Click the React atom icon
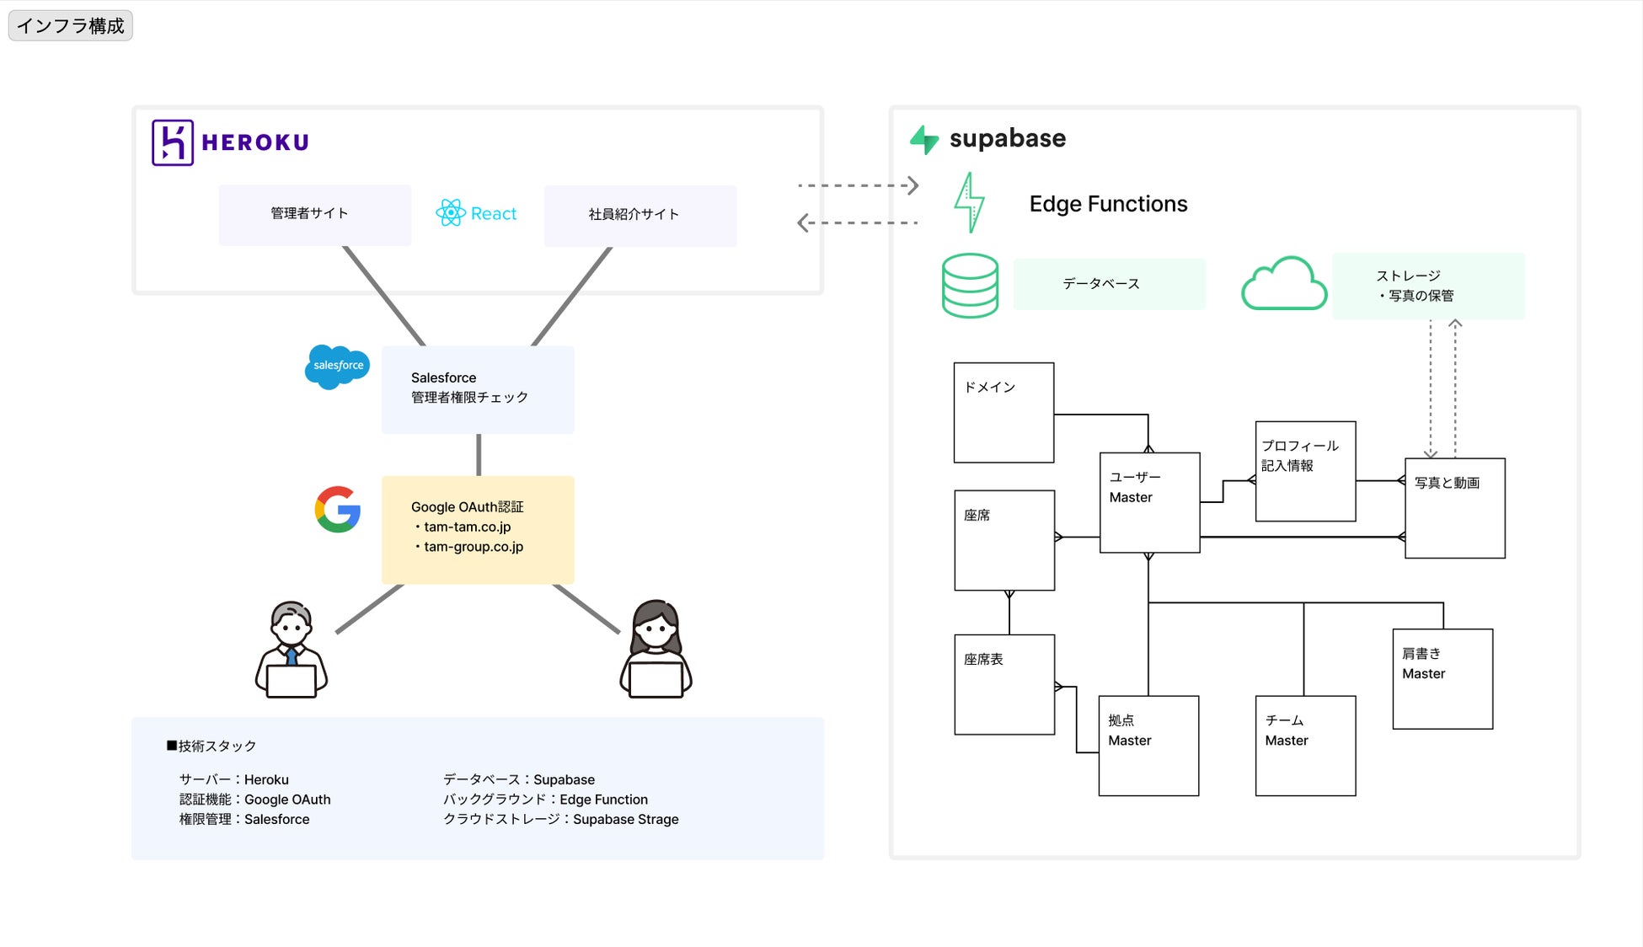1643x947 pixels. (451, 213)
